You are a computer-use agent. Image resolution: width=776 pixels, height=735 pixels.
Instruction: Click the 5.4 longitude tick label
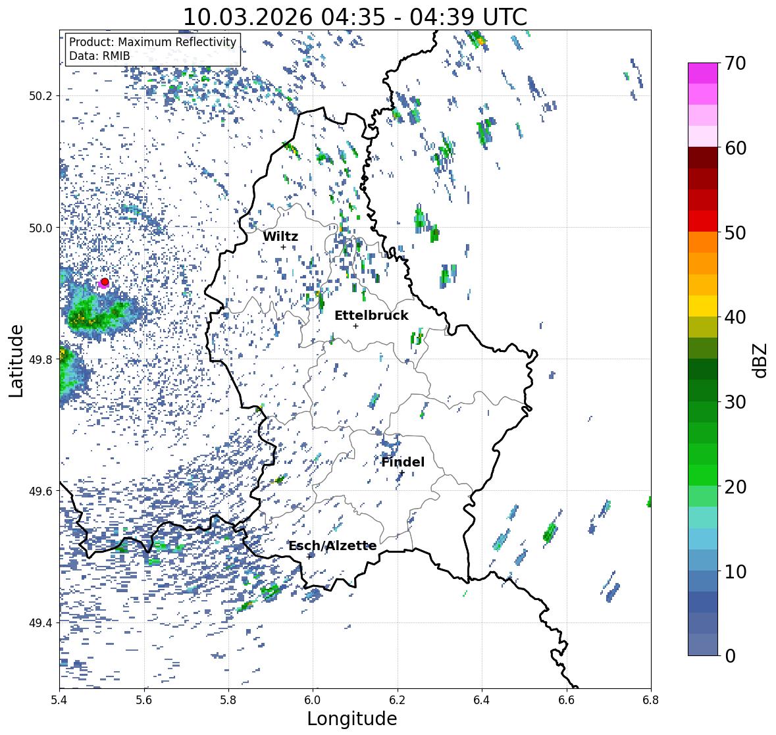click(59, 699)
